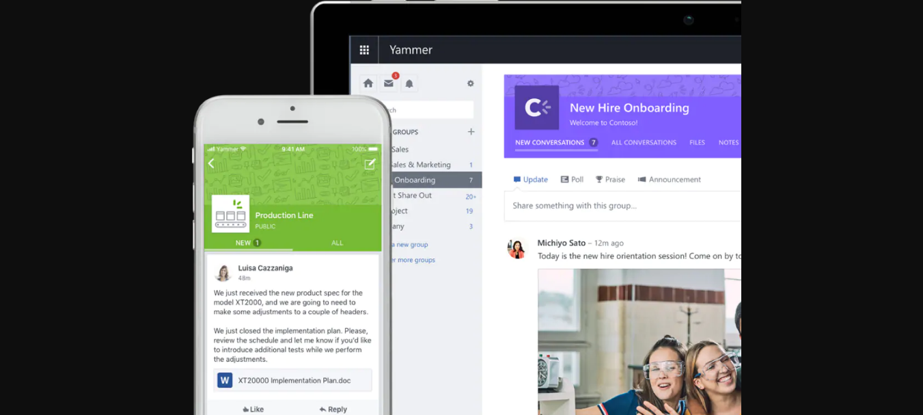Add a group with the plus icon
Image resolution: width=923 pixels, height=415 pixels.
point(471,131)
